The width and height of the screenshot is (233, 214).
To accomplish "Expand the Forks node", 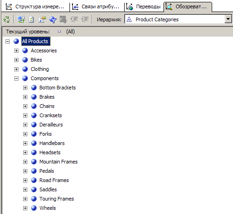I will (25, 134).
